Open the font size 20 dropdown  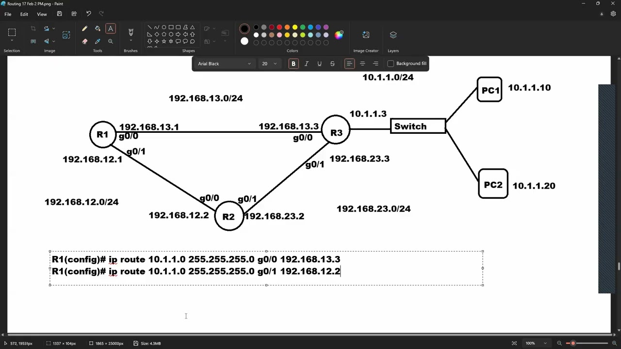[269, 63]
